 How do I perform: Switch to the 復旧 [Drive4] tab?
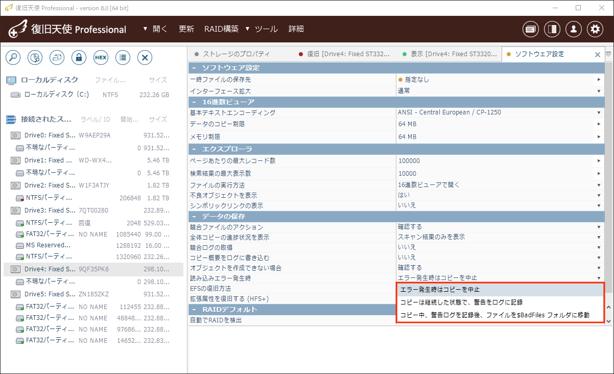coord(345,54)
